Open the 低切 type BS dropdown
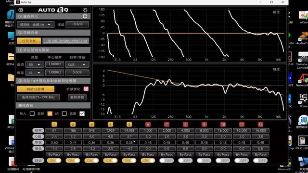This screenshot has height=173, width=308. pos(35,64)
